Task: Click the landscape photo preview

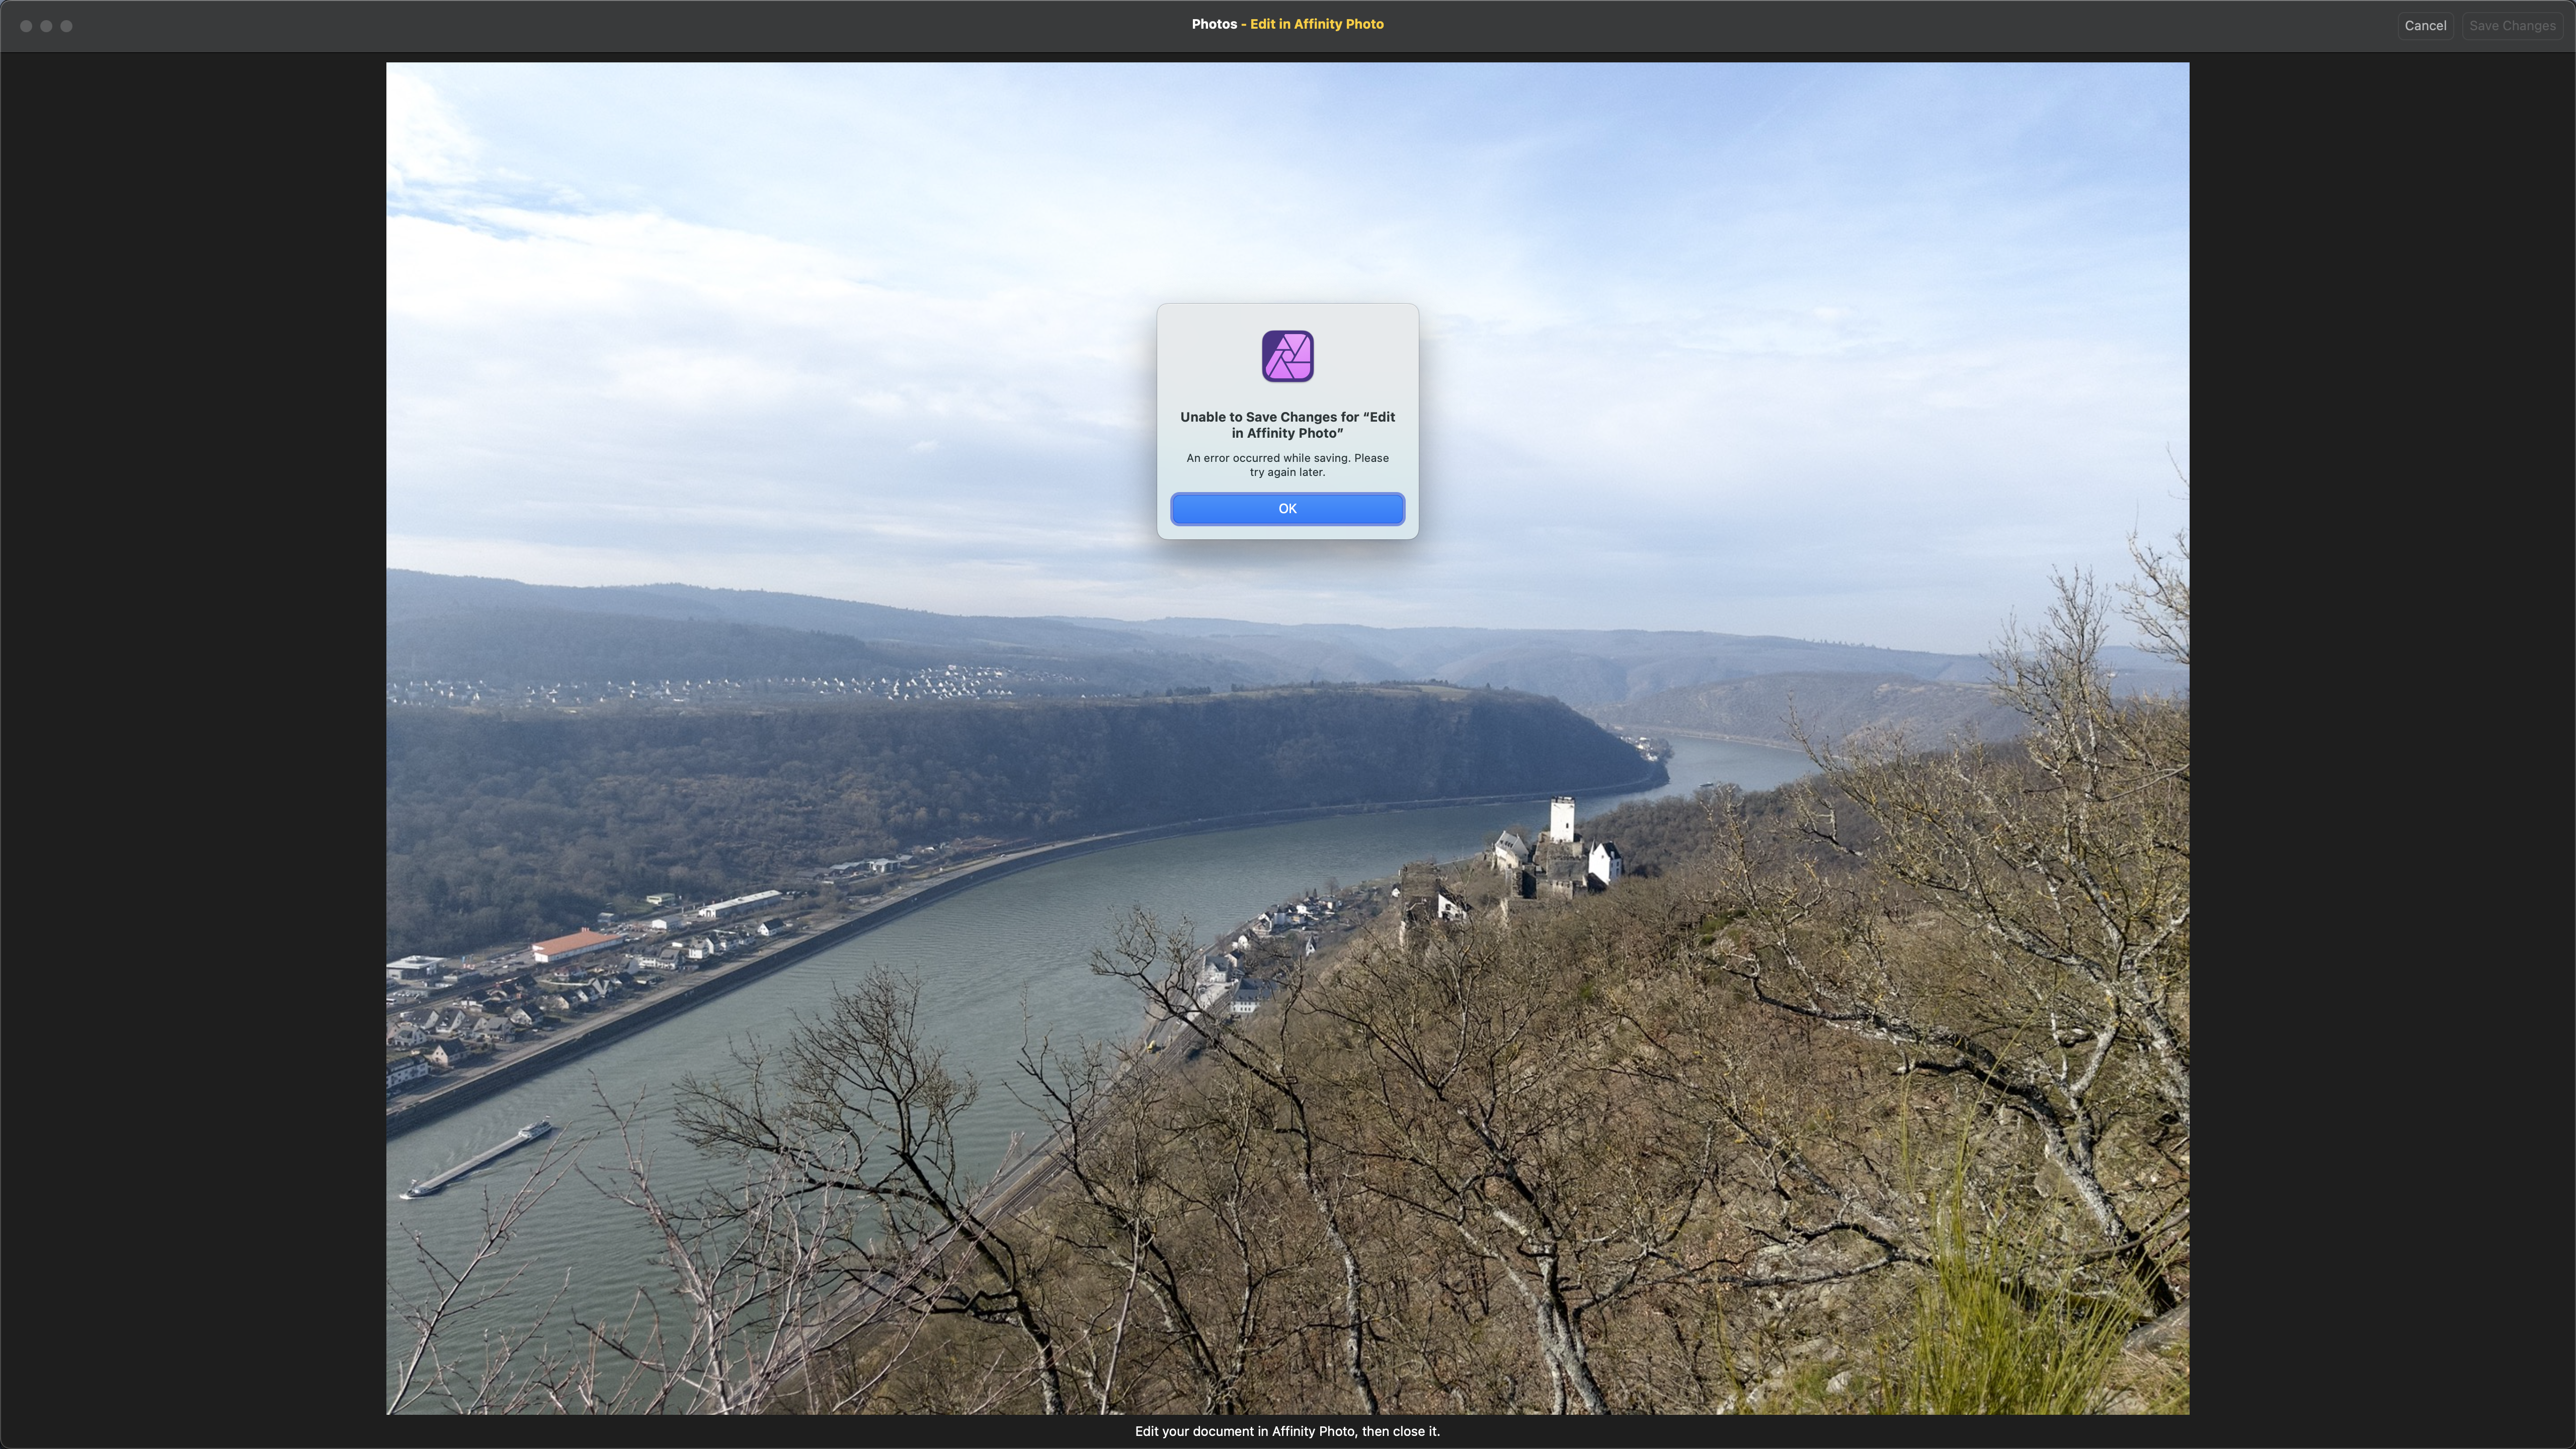Action: [x=1287, y=738]
